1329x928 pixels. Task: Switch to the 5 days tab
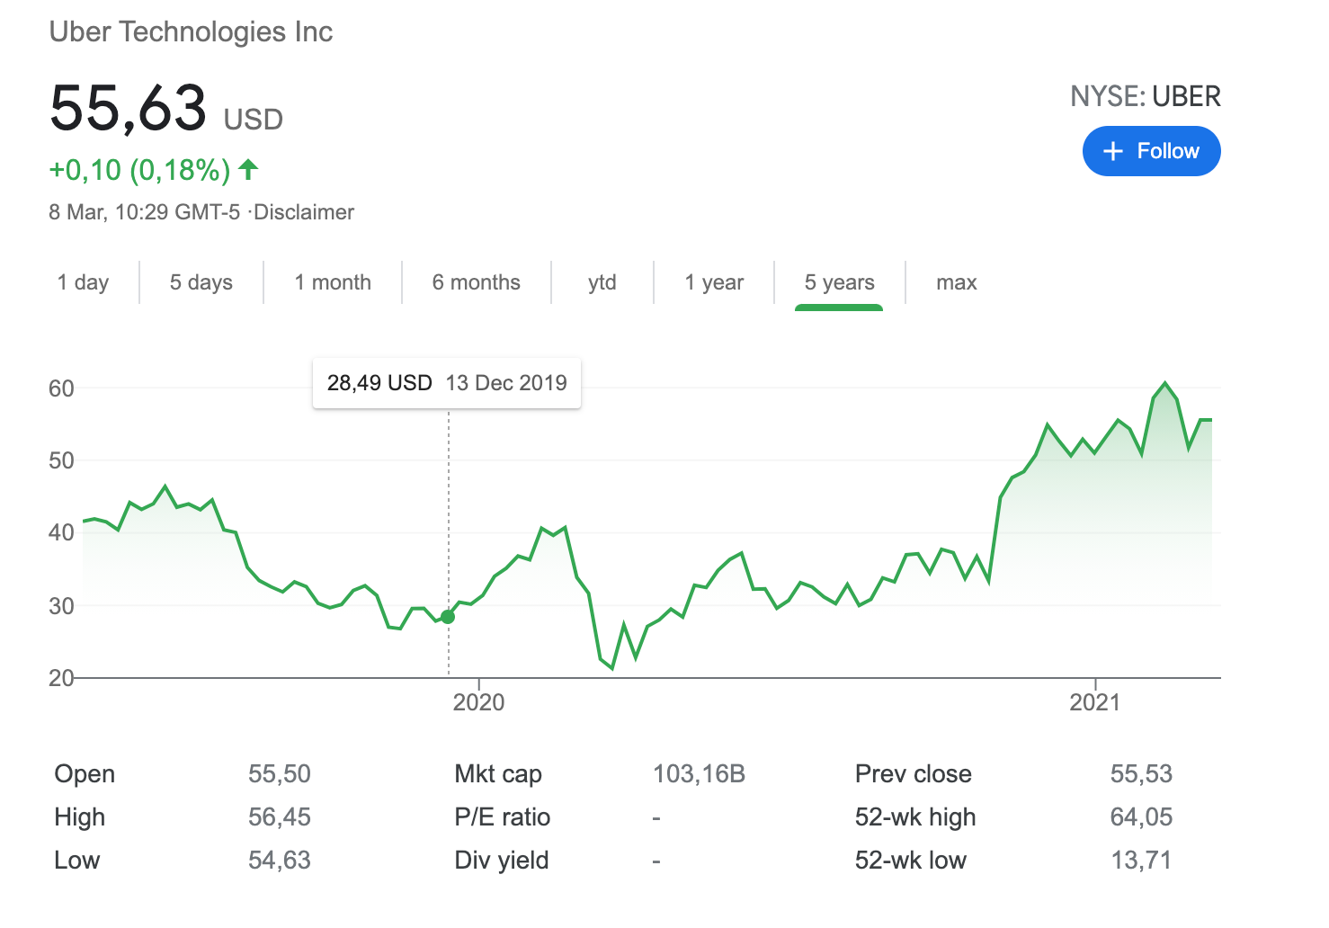point(201,282)
